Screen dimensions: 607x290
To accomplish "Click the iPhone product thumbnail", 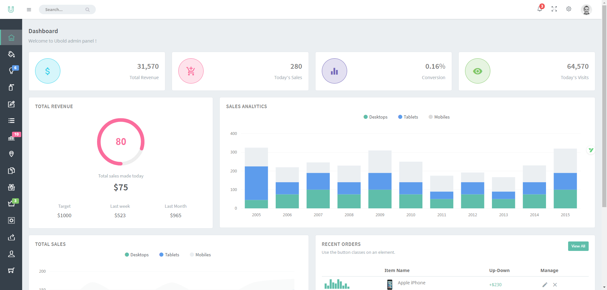I will tap(390, 284).
